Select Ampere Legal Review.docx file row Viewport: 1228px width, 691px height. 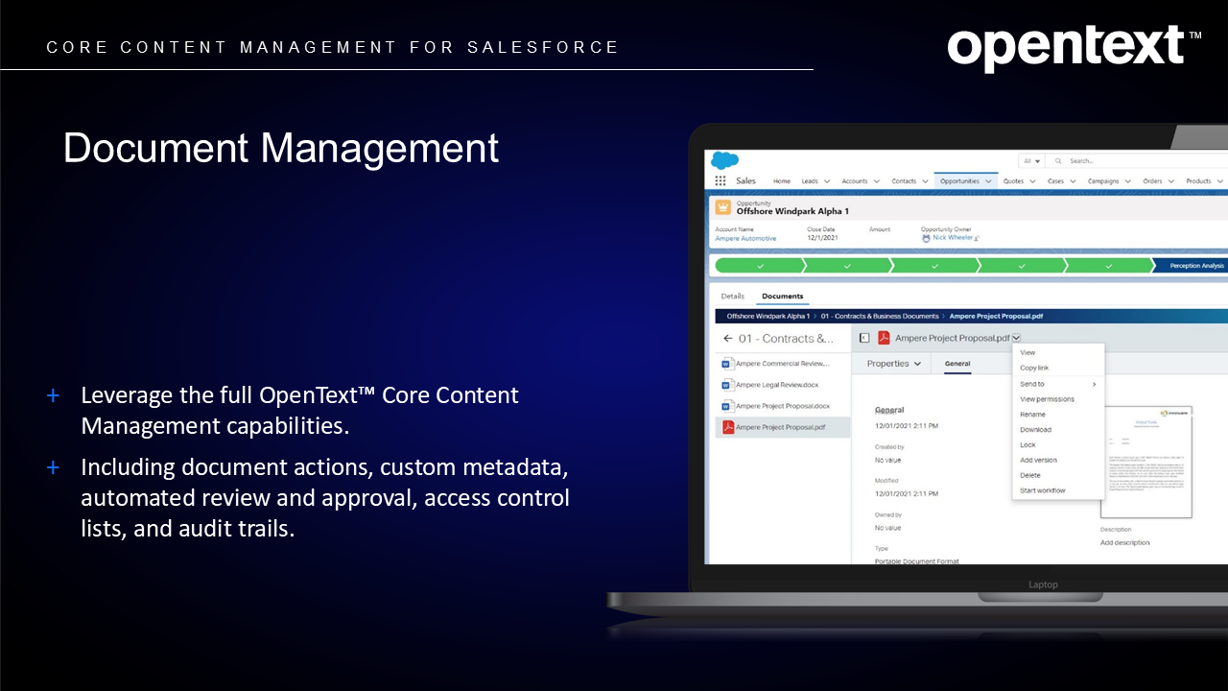point(783,385)
